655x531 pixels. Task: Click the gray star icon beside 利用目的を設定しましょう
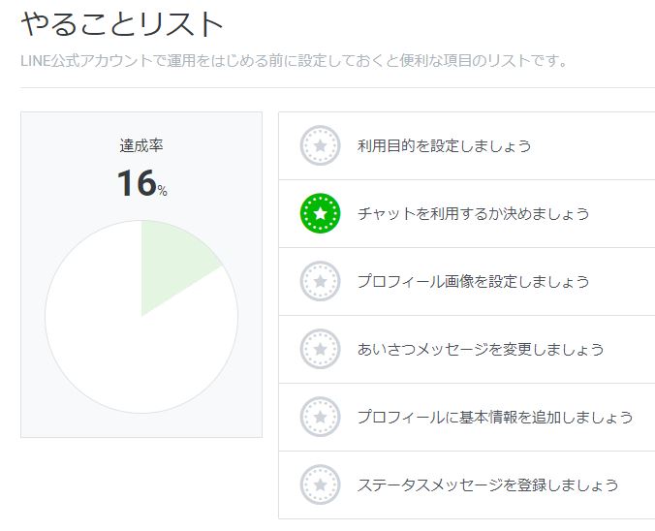320,146
